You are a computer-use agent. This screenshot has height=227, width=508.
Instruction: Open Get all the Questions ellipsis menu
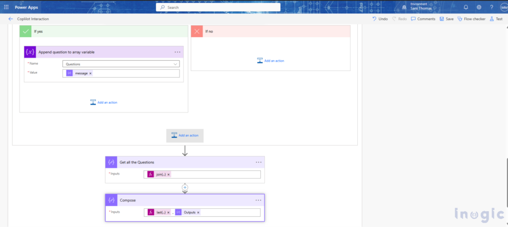coord(258,162)
